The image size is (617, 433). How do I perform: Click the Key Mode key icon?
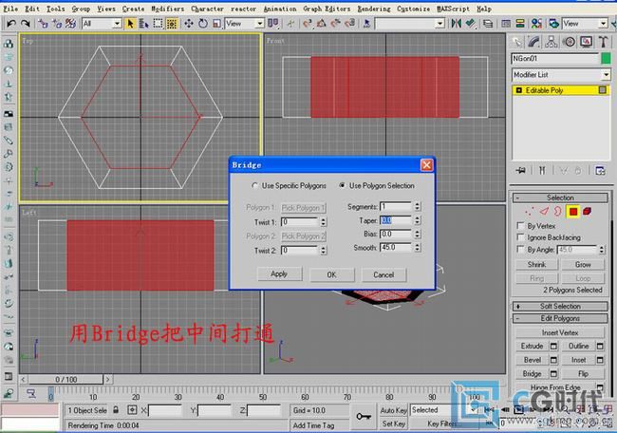tap(364, 416)
